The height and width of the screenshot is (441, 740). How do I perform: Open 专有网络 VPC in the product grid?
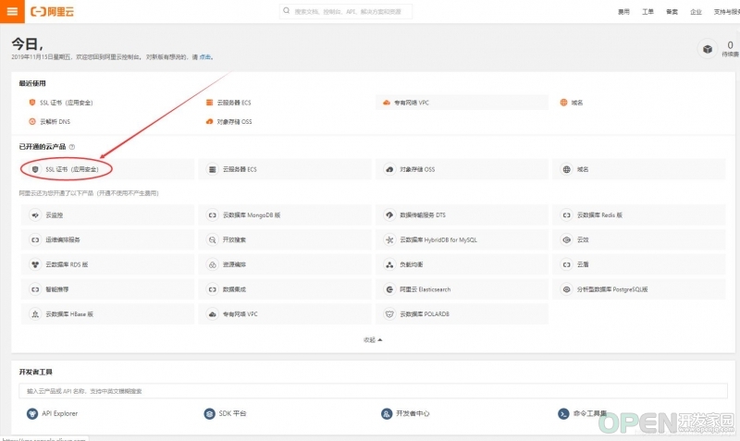tap(285, 314)
